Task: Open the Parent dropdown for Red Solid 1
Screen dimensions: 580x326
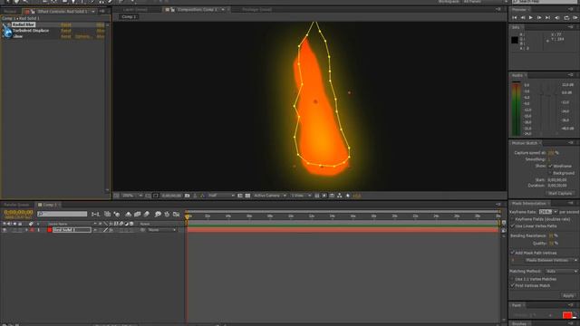Action: click(161, 230)
